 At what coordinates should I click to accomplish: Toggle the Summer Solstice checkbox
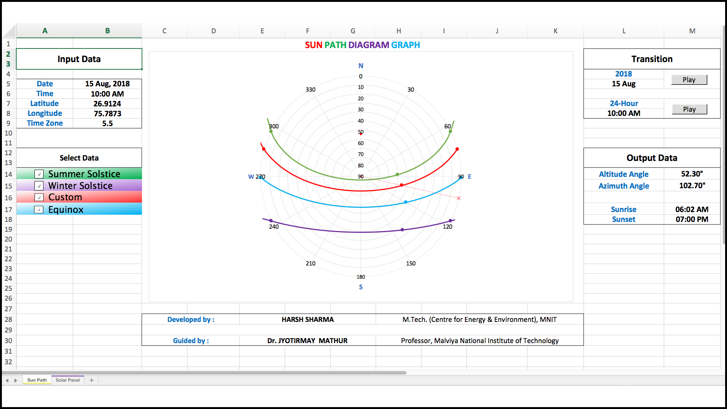coord(39,174)
